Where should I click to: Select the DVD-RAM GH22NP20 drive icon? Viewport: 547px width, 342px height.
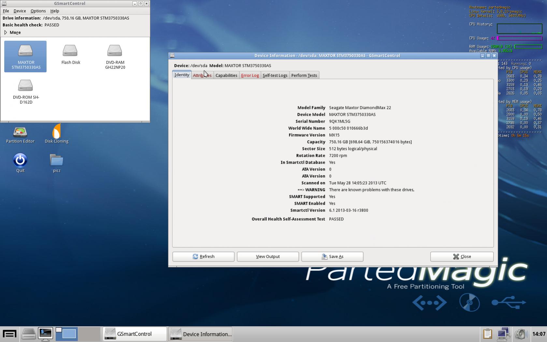pyautogui.click(x=115, y=57)
